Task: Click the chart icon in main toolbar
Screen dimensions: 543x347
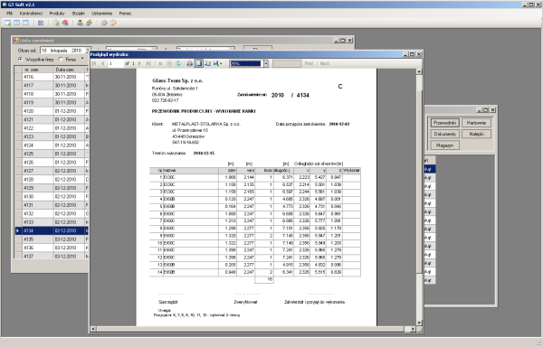Action: click(41, 23)
